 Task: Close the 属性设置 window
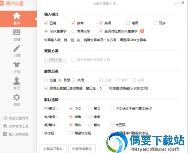click(x=183, y=3)
